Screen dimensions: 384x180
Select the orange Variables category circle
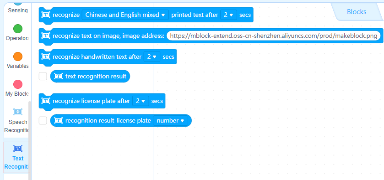pyautogui.click(x=18, y=57)
